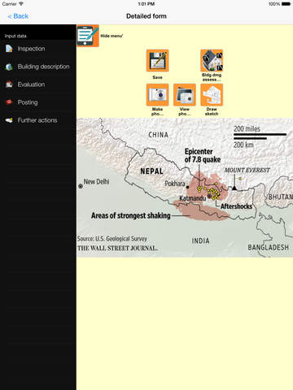The image size is (293, 390).
Task: Open Building description menu item
Action: coord(38,67)
